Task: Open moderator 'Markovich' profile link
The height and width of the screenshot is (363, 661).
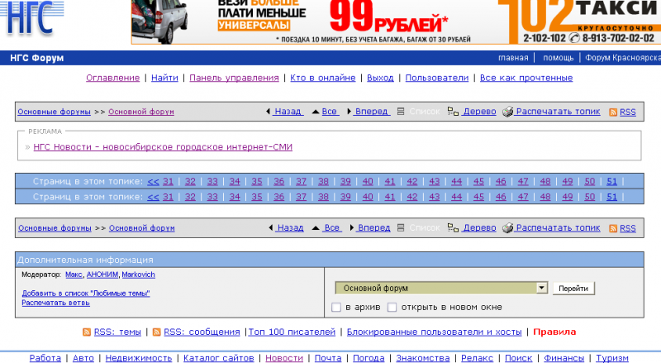Action: [x=138, y=275]
